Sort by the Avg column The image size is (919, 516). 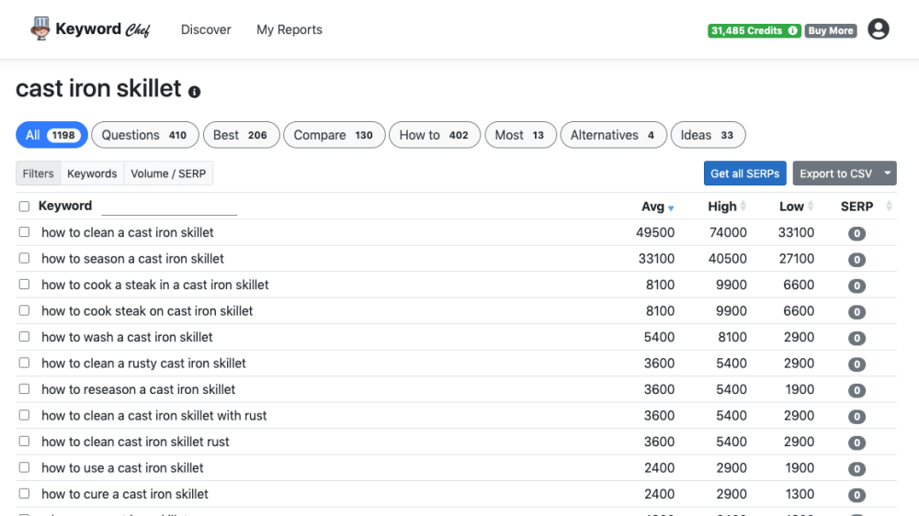pyautogui.click(x=658, y=207)
